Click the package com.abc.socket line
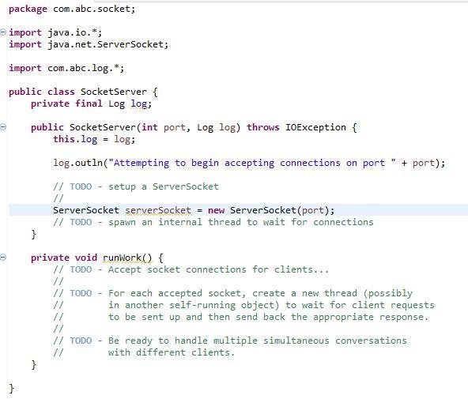 click(72, 9)
